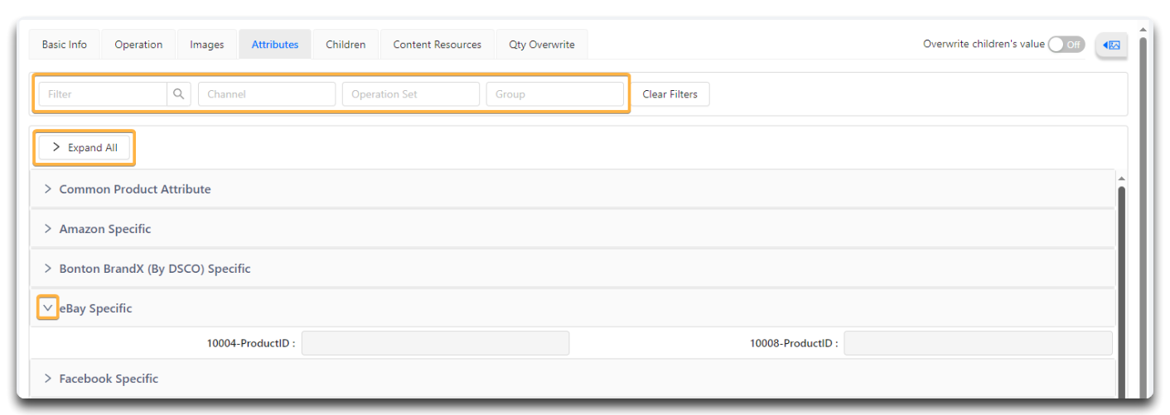The image size is (1170, 415).
Task: Expand Common Product Attribute section
Action: coord(573,189)
